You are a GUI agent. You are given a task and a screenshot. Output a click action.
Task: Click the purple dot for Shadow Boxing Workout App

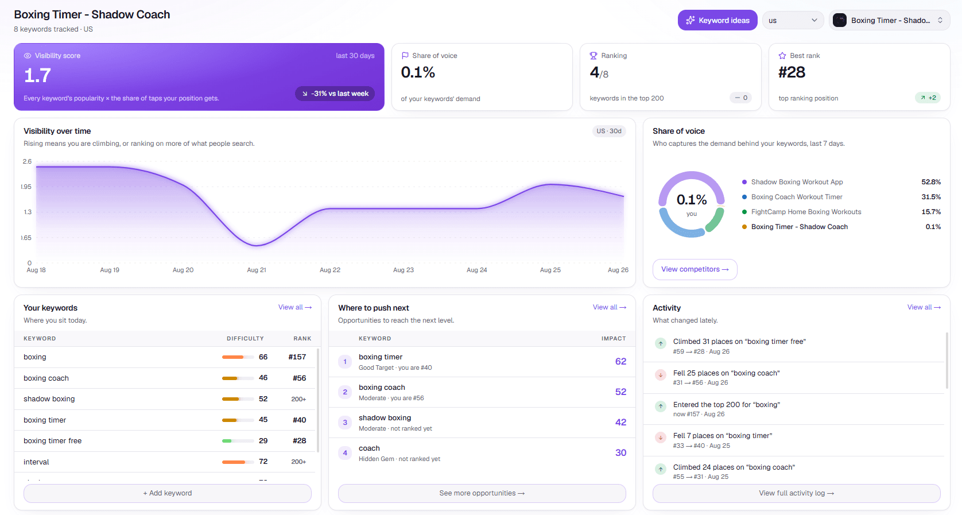pos(744,182)
